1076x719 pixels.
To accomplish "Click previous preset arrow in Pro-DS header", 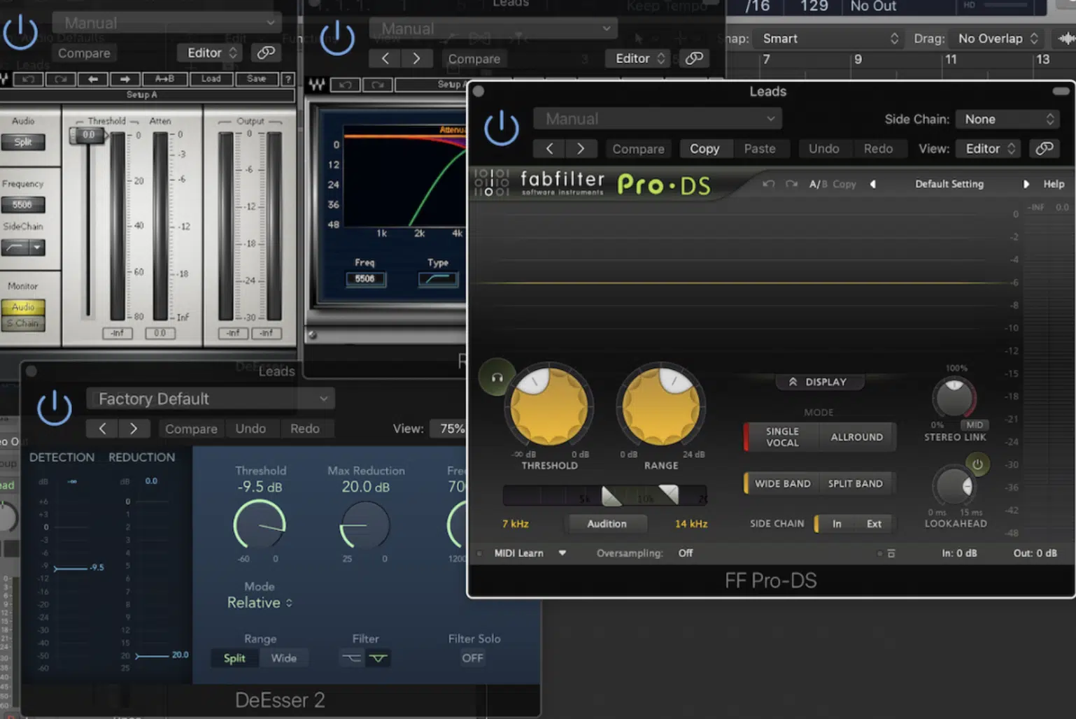I will [549, 148].
